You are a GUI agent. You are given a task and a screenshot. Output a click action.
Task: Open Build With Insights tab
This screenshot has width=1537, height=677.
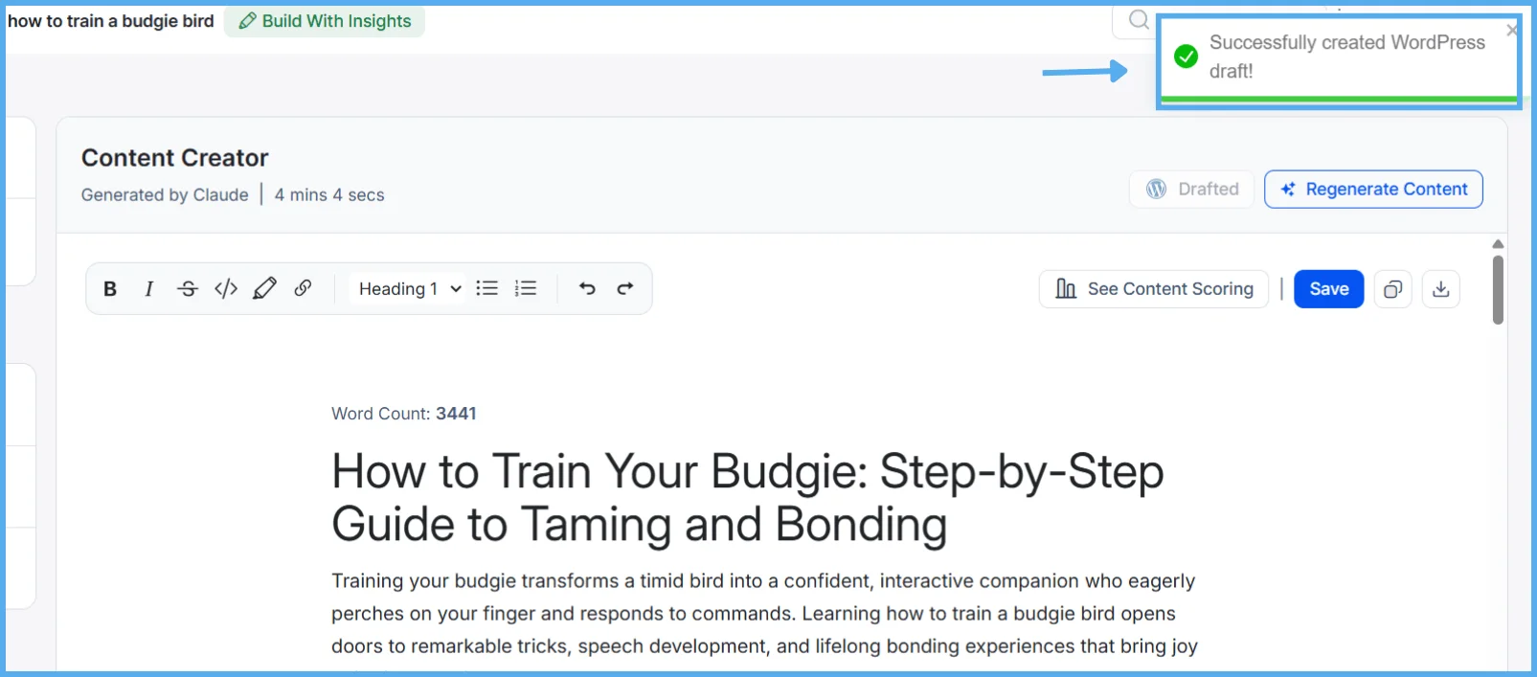tap(325, 21)
